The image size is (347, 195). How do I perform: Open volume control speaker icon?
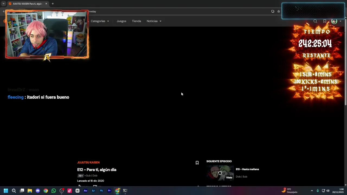pos(328,191)
